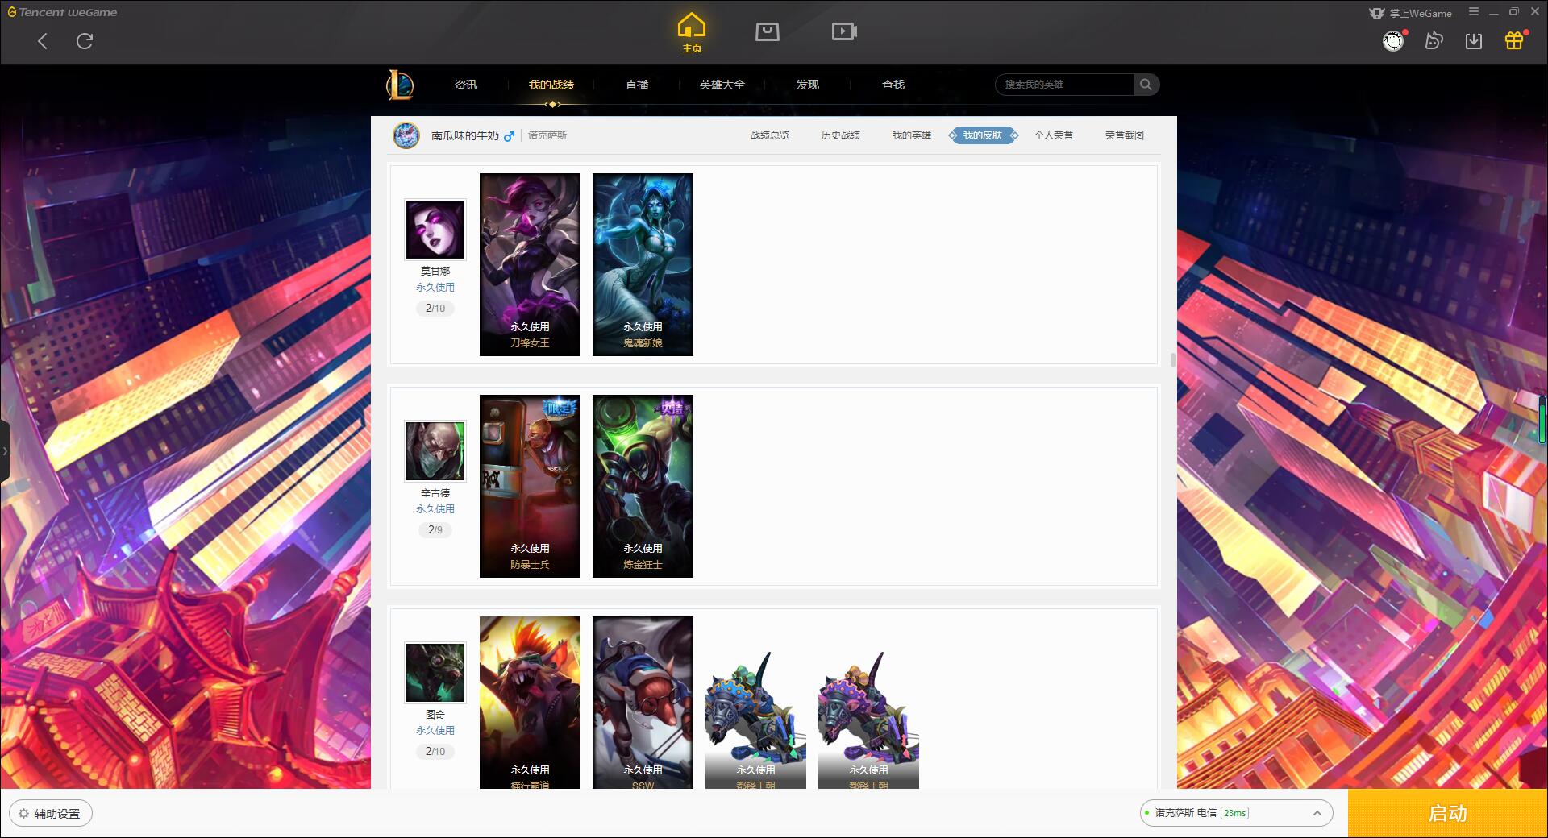Click 永久使用 under 莫甘娜 portrait
This screenshot has height=838, width=1548.
435,287
